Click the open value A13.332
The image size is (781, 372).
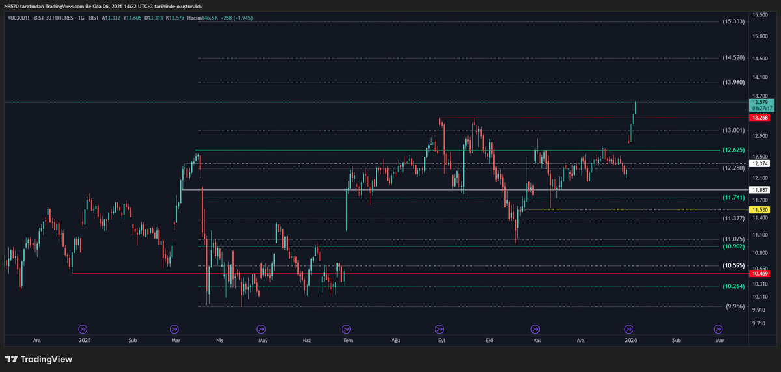[112, 18]
